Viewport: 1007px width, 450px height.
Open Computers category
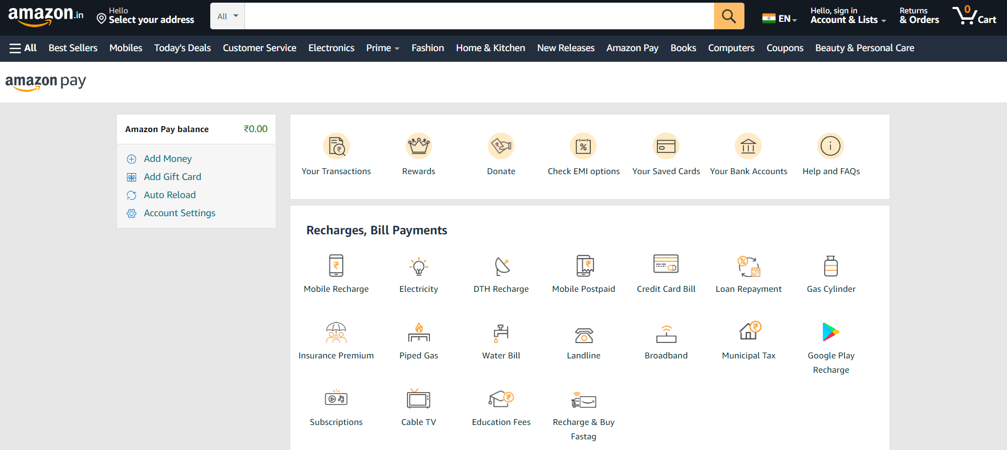point(731,48)
